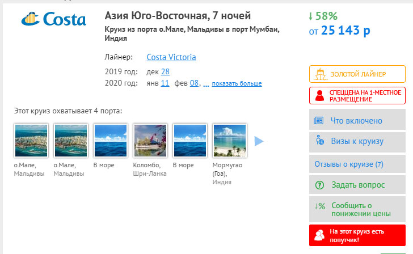Select the February 08 departure date
The image size is (413, 254).
194,83
